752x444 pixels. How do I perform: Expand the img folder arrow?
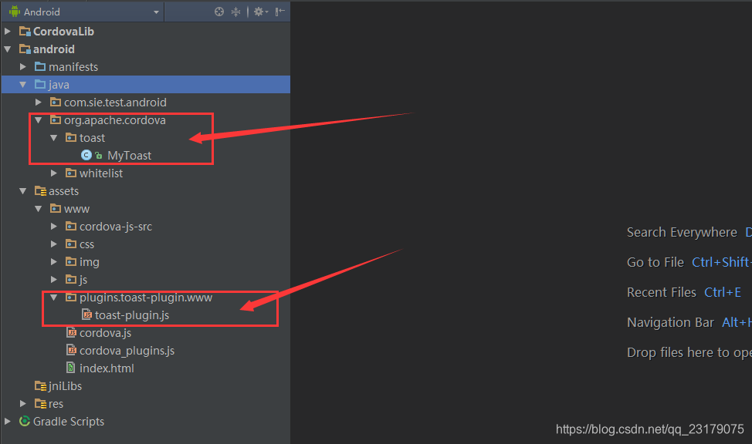tap(54, 262)
